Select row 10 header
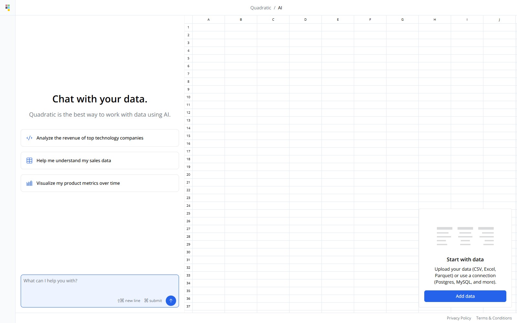The height and width of the screenshot is (323, 517). [x=188, y=97]
